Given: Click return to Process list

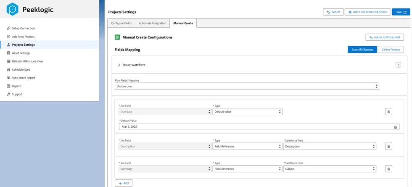Looking at the screenshot, I should click(x=385, y=37).
